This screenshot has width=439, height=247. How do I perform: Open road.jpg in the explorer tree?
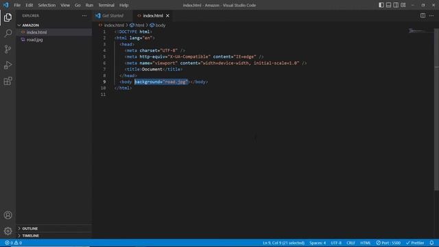click(x=35, y=40)
